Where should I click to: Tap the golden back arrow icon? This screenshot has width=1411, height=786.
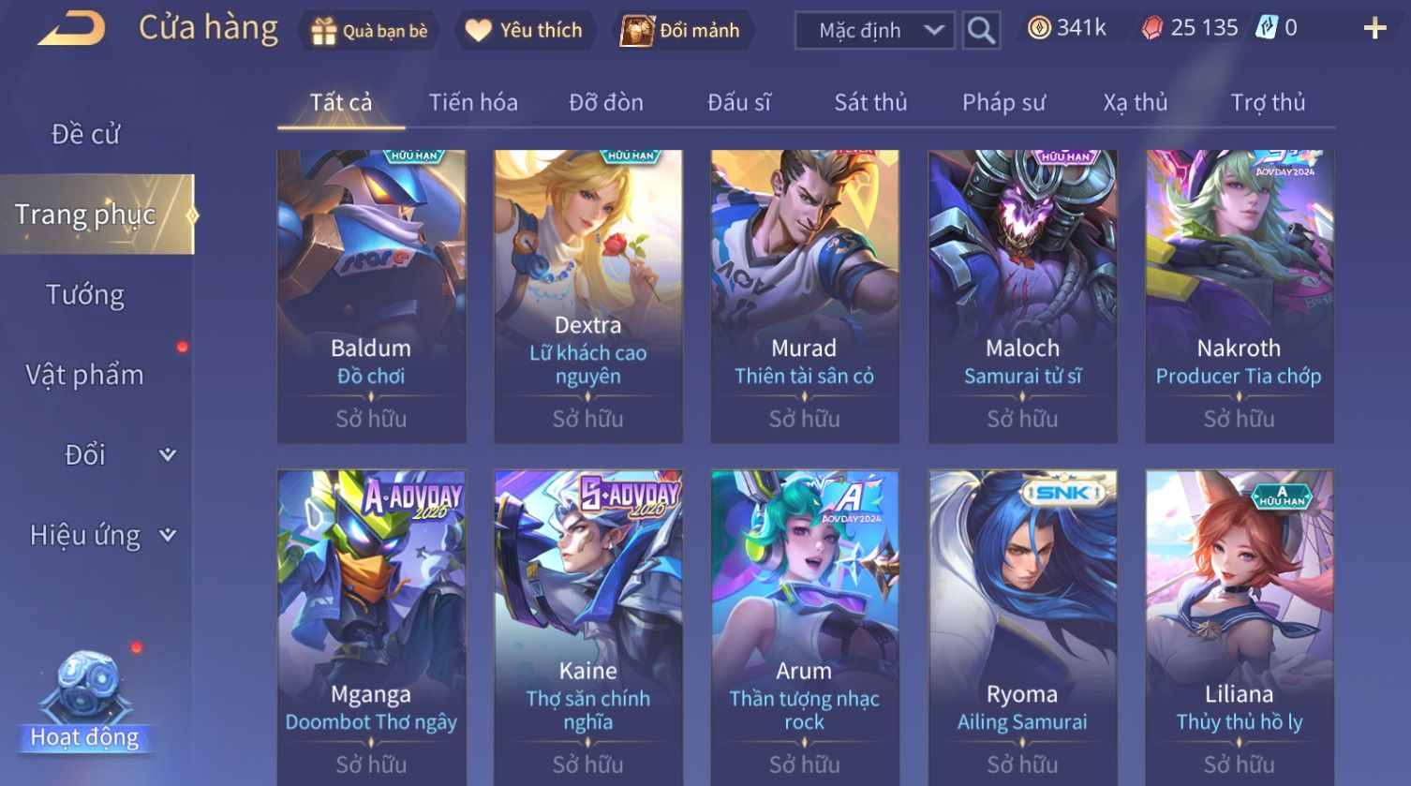tap(71, 28)
